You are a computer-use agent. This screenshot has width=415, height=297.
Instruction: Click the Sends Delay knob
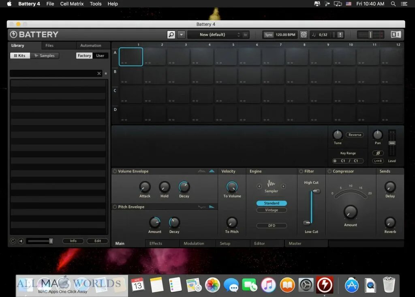390,187
